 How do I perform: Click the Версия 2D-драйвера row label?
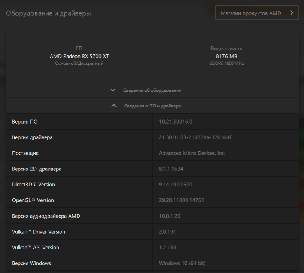point(37,169)
